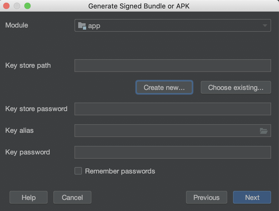
Task: Go back with the Previous button
Action: (x=206, y=197)
